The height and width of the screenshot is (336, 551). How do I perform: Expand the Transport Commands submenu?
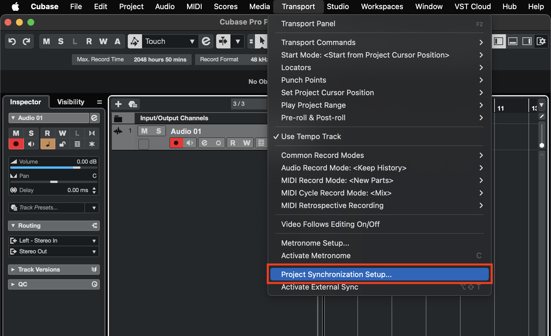pos(379,42)
